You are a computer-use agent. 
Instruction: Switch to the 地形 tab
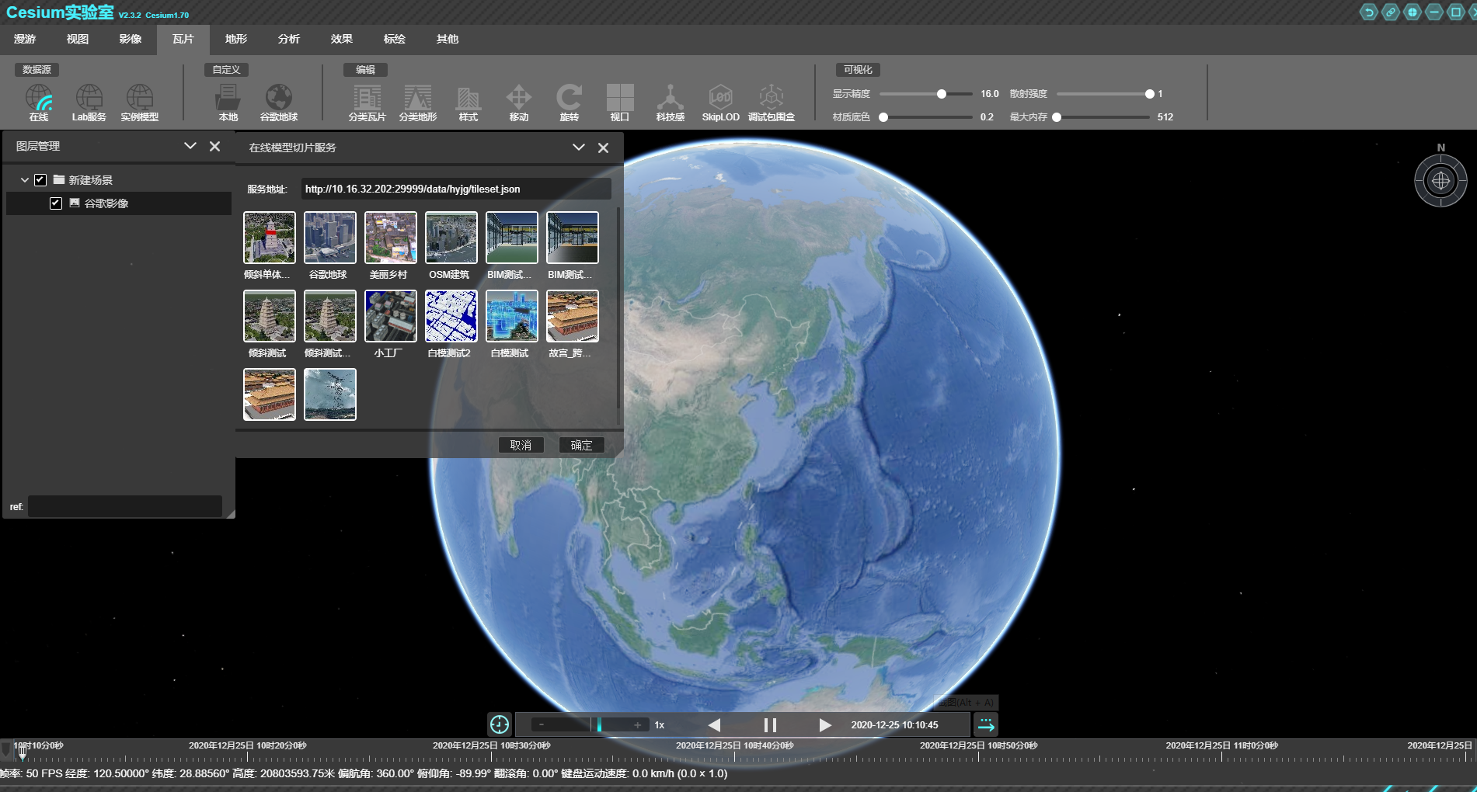(x=235, y=39)
